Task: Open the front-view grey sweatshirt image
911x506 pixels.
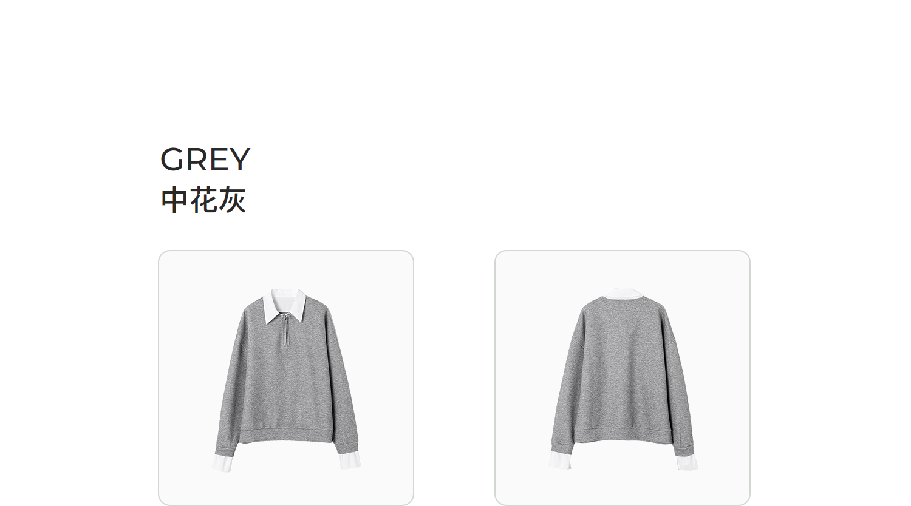Action: coord(286,377)
